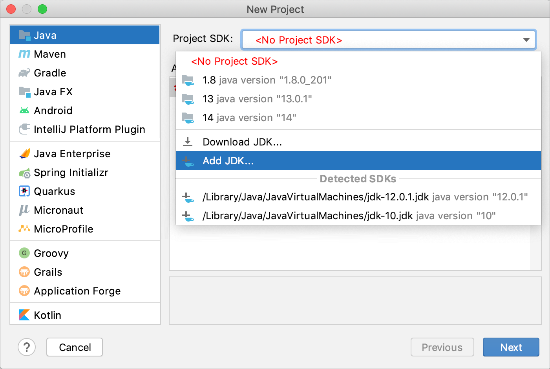This screenshot has width=550, height=369.
Task: Click the Grails orange icon
Action: (x=24, y=272)
